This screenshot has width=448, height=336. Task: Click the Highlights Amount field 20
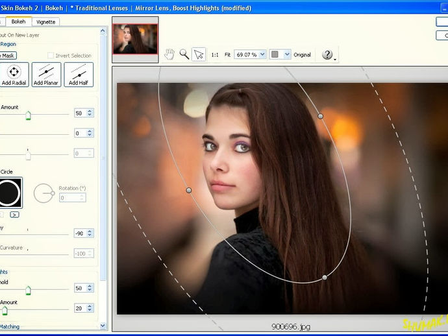81,308
